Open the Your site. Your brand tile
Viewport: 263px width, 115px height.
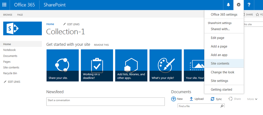[x=194, y=65]
